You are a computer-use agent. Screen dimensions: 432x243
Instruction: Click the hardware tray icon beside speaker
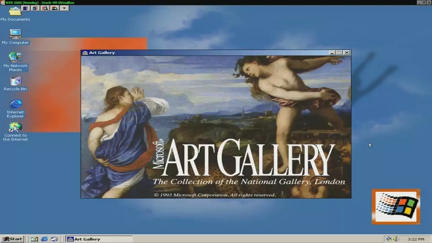click(389, 239)
